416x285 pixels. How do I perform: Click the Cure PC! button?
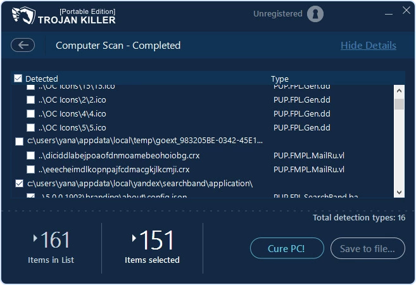pyautogui.click(x=287, y=248)
